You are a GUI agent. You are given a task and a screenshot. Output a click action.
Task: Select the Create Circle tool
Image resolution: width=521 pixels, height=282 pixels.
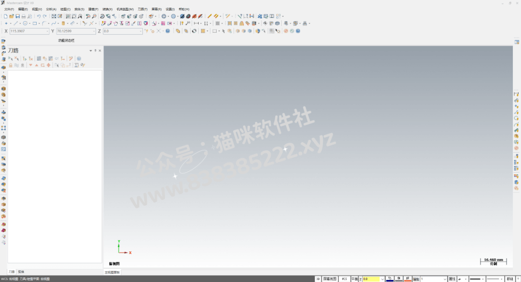[x=25, y=23]
